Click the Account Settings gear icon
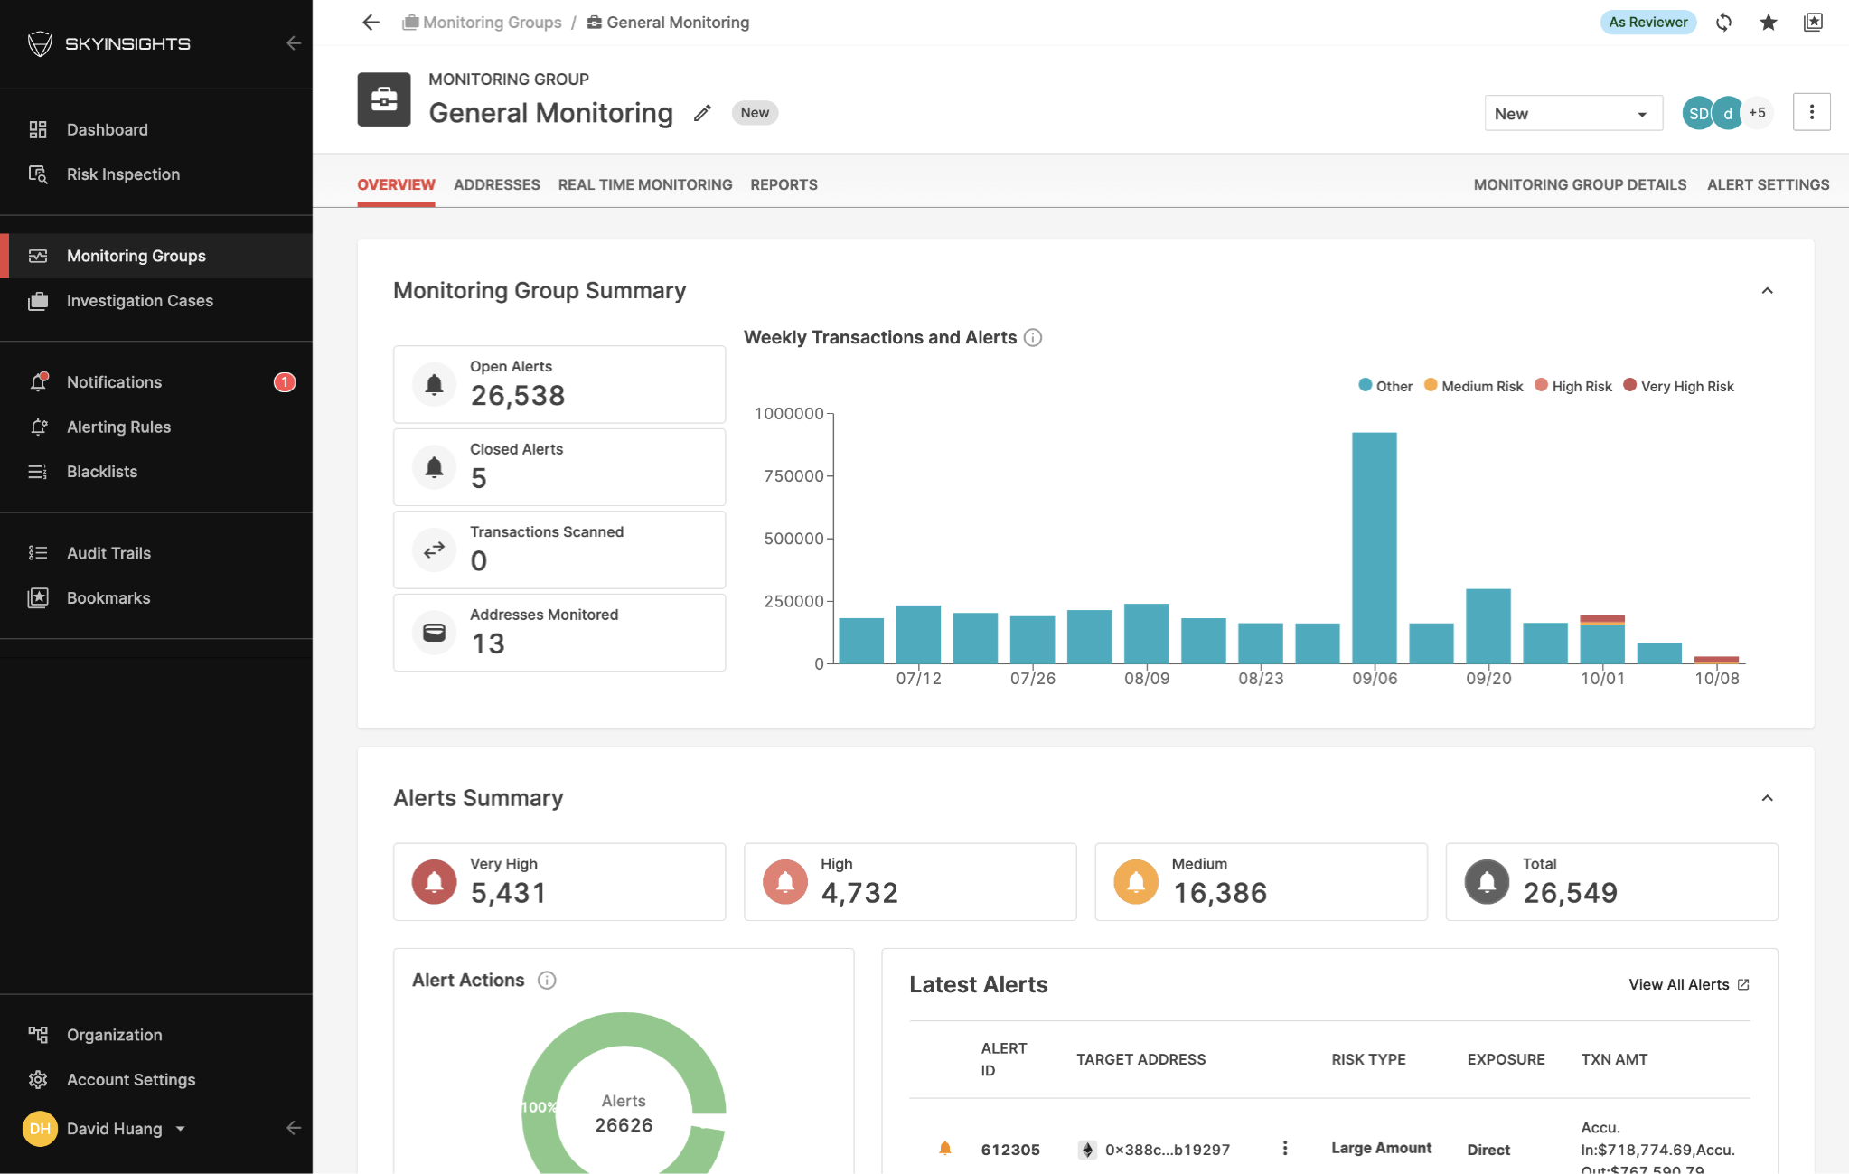The width and height of the screenshot is (1849, 1174). (x=38, y=1080)
